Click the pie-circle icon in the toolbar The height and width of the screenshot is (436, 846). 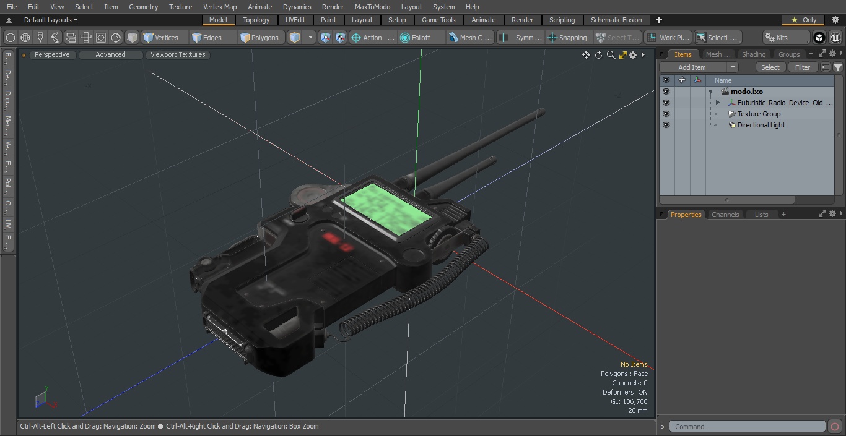[x=116, y=38]
